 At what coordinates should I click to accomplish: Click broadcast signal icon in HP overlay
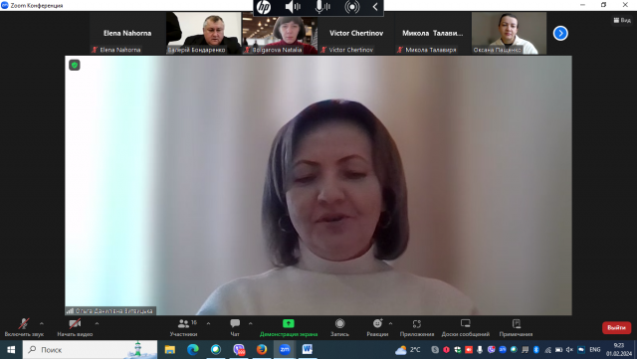point(351,7)
